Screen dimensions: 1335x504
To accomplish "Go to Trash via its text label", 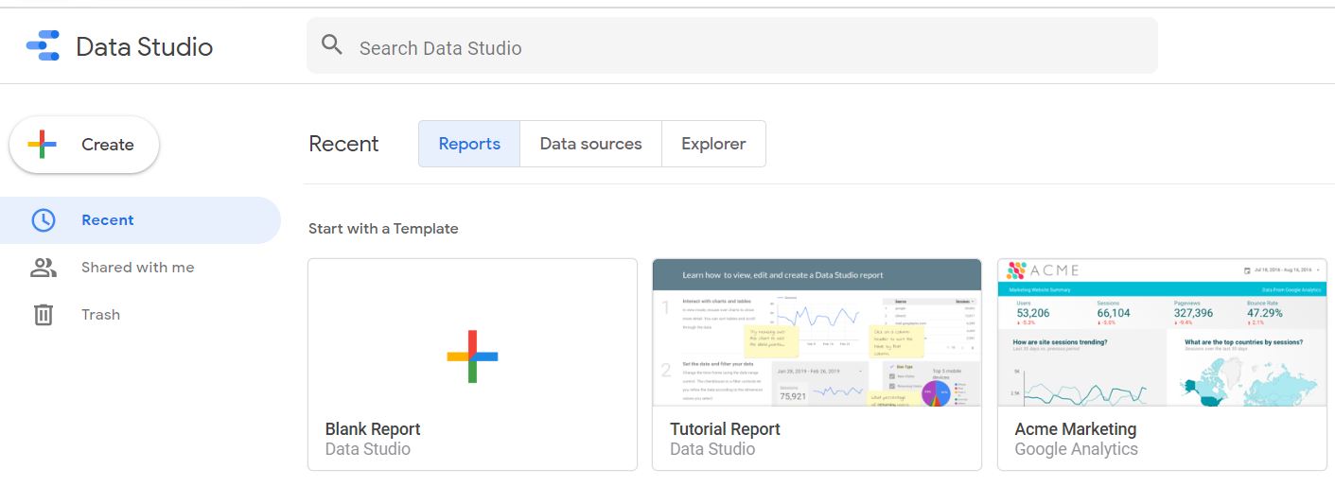I will click(100, 315).
